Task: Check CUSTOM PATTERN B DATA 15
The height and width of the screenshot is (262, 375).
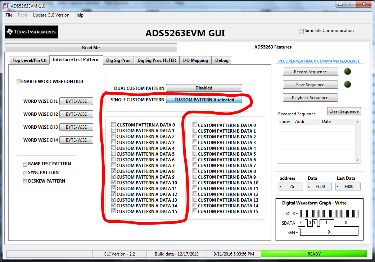Action: click(195, 211)
